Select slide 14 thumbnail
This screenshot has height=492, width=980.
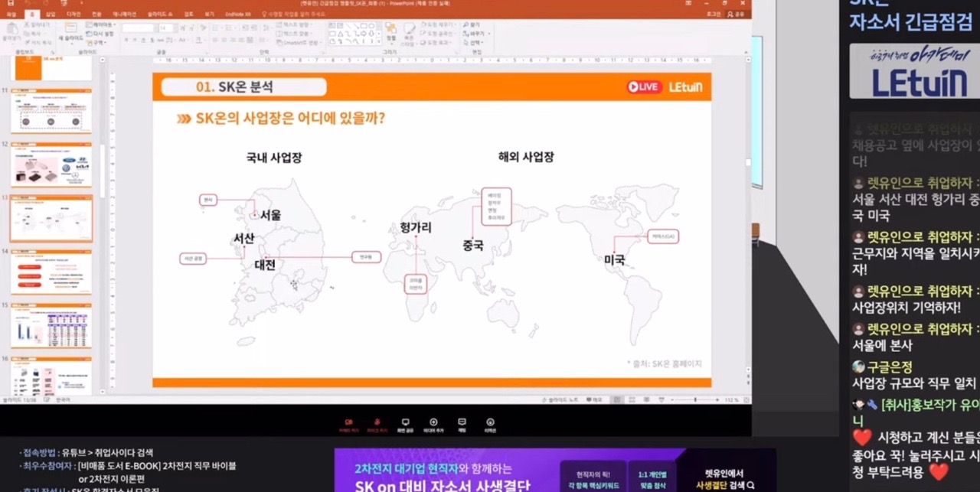[x=51, y=272]
